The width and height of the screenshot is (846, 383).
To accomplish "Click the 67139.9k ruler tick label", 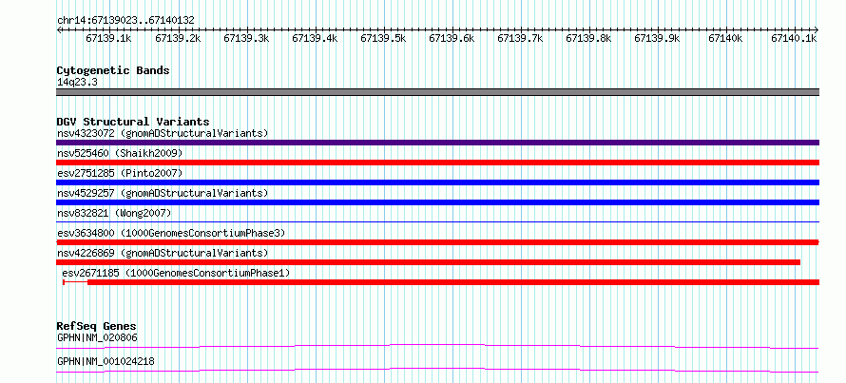I will pyautogui.click(x=657, y=38).
